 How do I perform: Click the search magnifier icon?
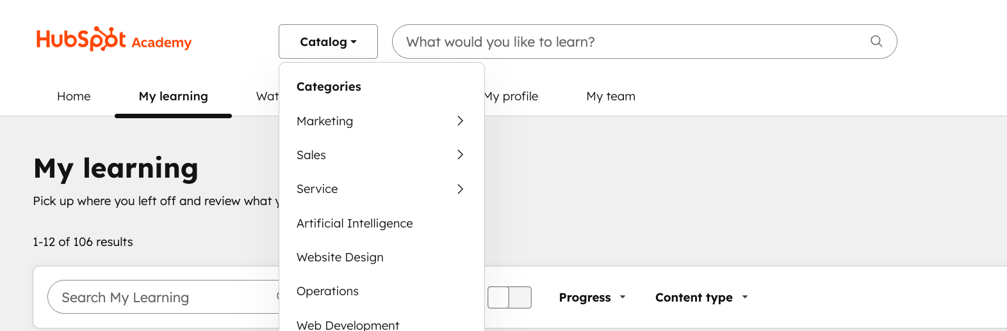coord(876,42)
